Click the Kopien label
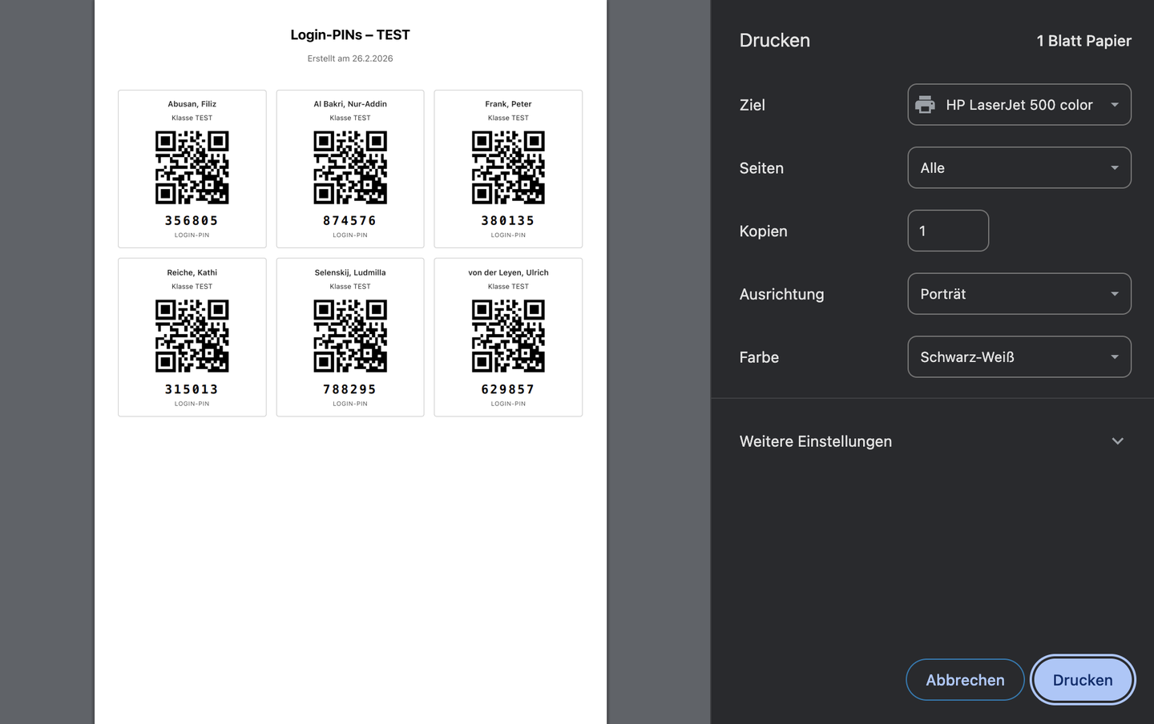 [763, 231]
